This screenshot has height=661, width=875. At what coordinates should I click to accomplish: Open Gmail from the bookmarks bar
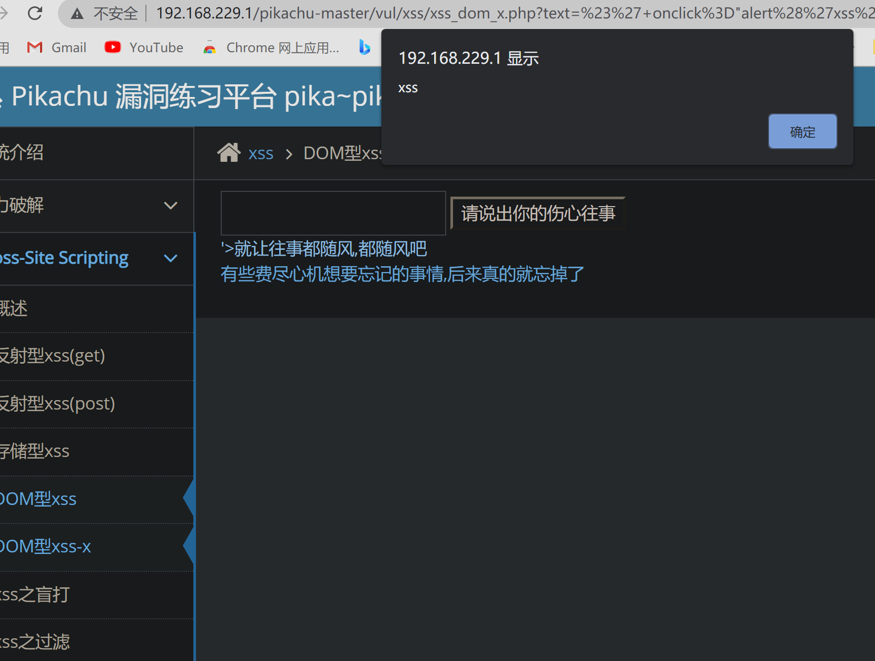click(x=56, y=47)
